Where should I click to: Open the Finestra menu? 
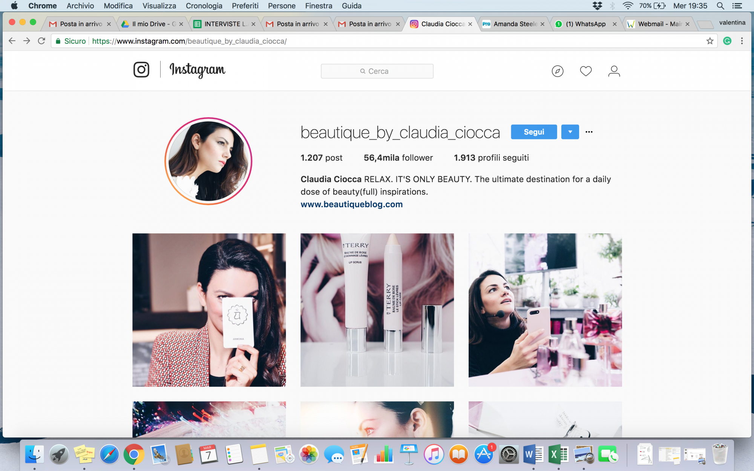click(x=319, y=6)
